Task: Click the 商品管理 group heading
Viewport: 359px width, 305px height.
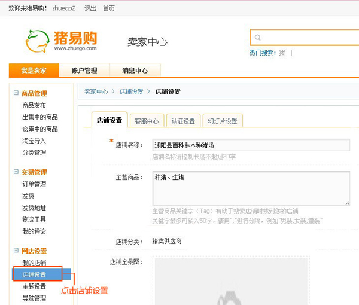Action: [x=34, y=93]
